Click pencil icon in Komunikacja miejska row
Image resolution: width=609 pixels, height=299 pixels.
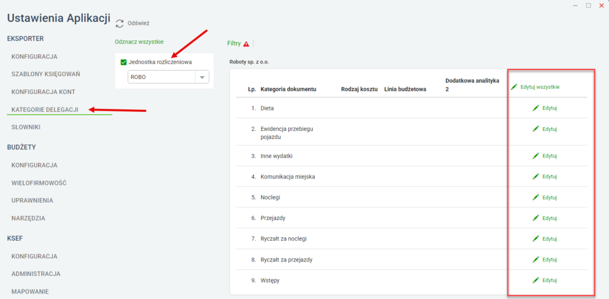click(x=536, y=177)
